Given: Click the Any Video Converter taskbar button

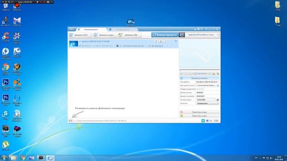Looking at the screenshot, I should [50, 158].
